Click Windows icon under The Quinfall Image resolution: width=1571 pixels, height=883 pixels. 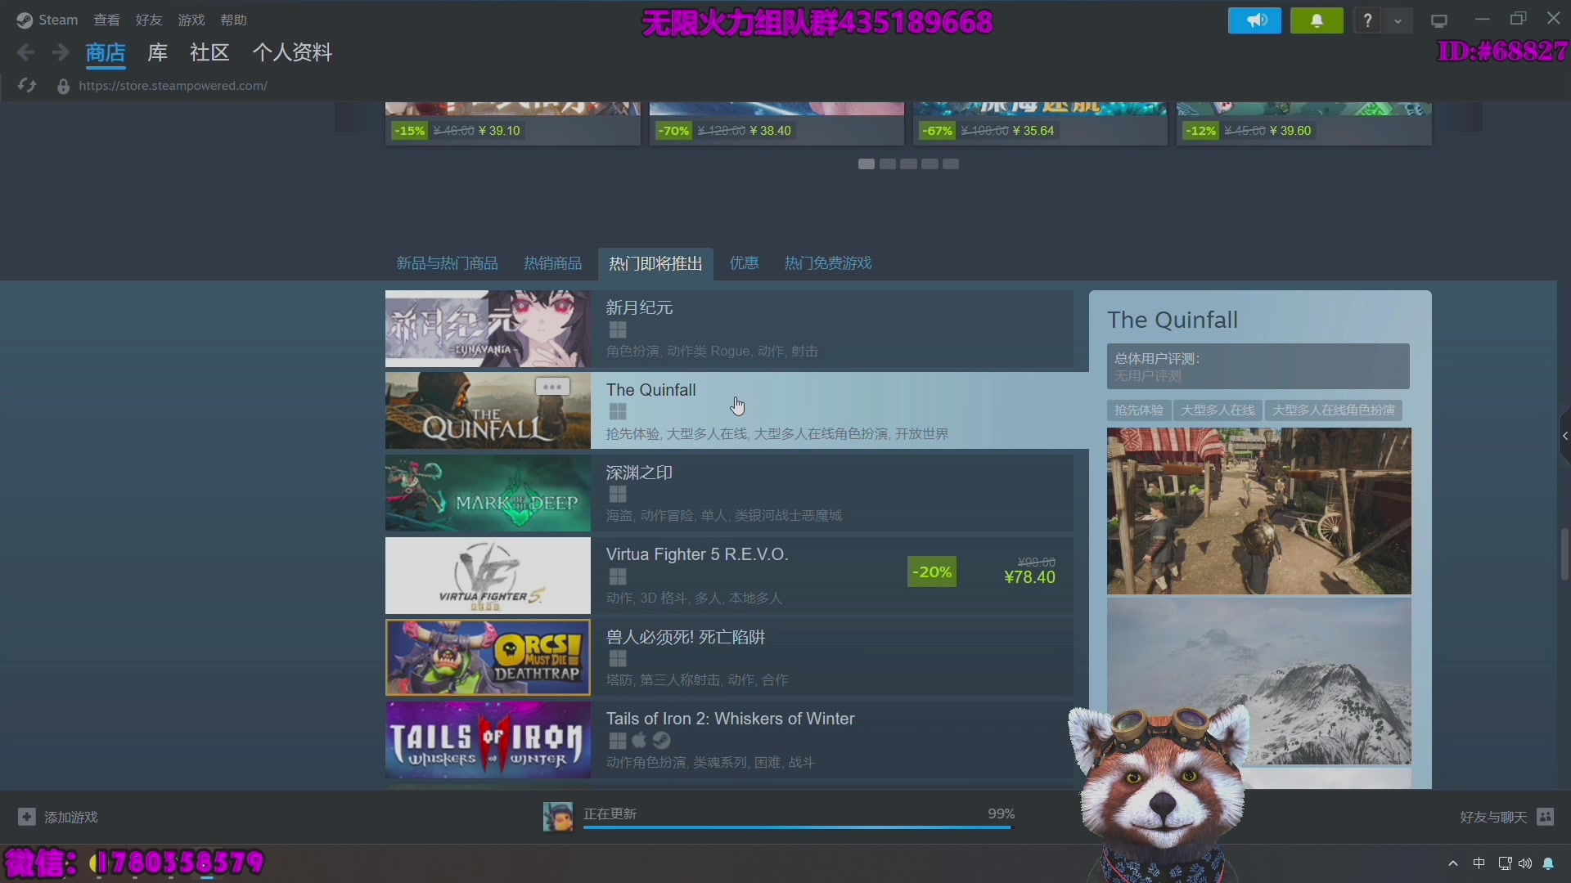tap(618, 412)
